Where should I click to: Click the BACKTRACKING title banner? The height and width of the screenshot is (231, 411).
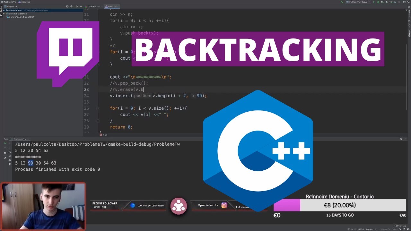(x=258, y=49)
